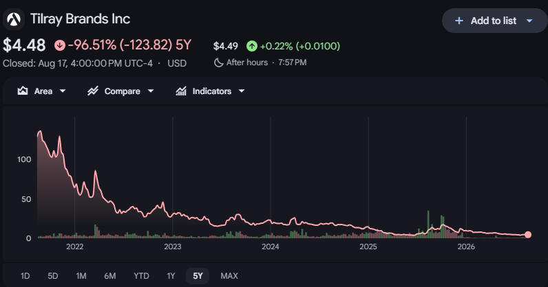Screen dimensions: 548x287
Task: Click the moon After hours icon
Action: (218, 62)
